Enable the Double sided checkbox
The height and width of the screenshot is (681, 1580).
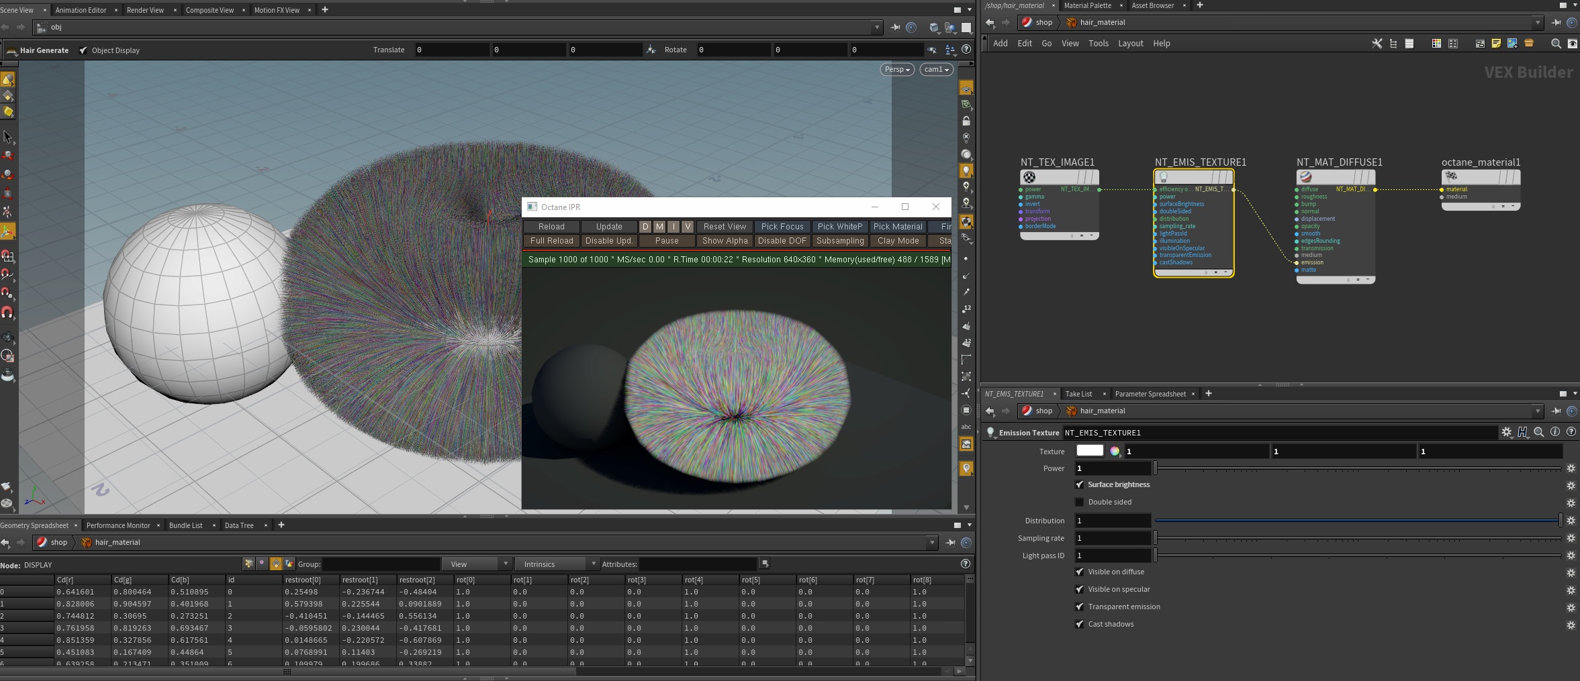click(1080, 503)
